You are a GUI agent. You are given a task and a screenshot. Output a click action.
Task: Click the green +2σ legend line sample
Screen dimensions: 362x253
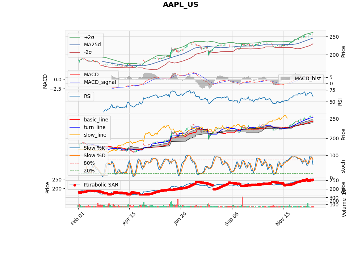(x=75, y=37)
